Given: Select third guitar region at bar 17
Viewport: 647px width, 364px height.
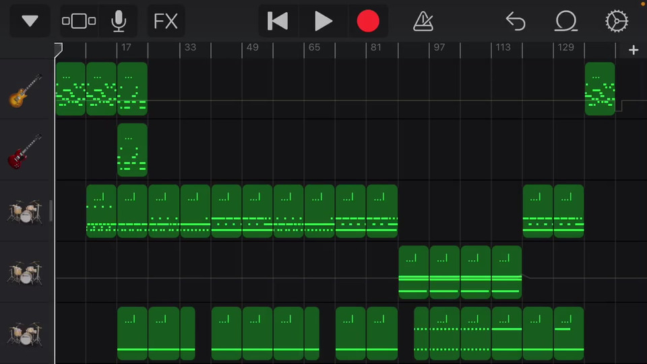Looking at the screenshot, I should click(x=132, y=89).
